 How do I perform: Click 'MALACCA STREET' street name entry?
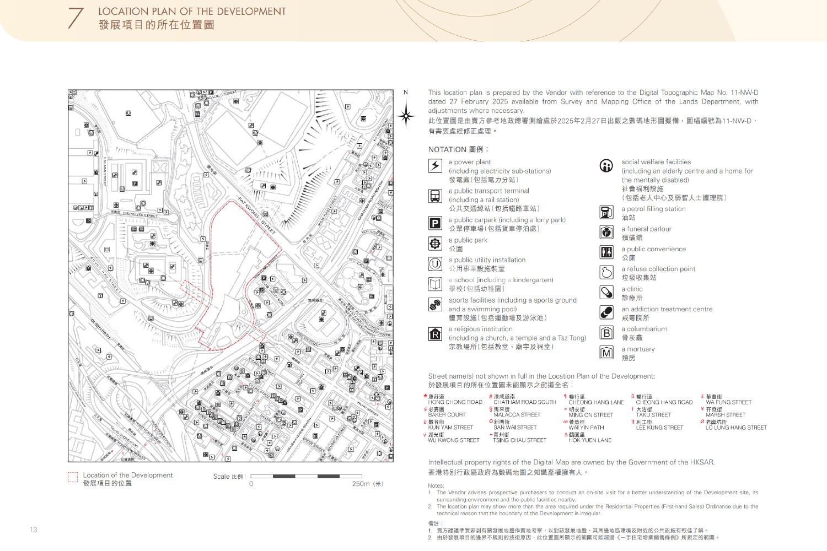(517, 415)
